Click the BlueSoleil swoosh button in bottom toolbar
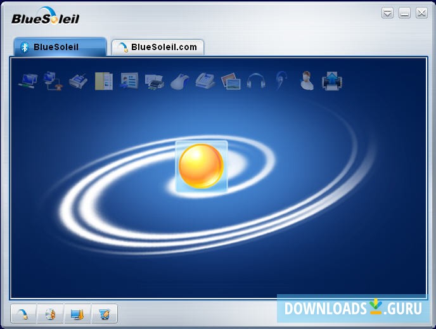Viewport: 436px width, 329px height. (x=23, y=314)
